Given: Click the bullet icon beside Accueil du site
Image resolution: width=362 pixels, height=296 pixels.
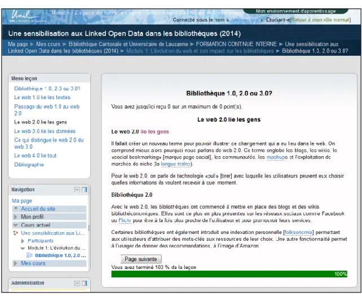Looking at the screenshot, I should [16, 209].
